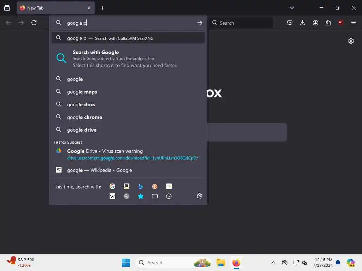
Task: Go back one page
Action: tap(8, 23)
